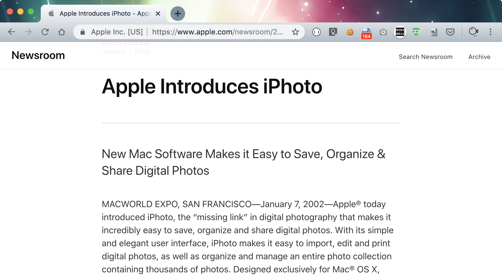Screen dimensions: 502x276
Task: Click the 'MACWORLD EXPO, SAN FRANCISCO' paragraph start
Action: 176,204
